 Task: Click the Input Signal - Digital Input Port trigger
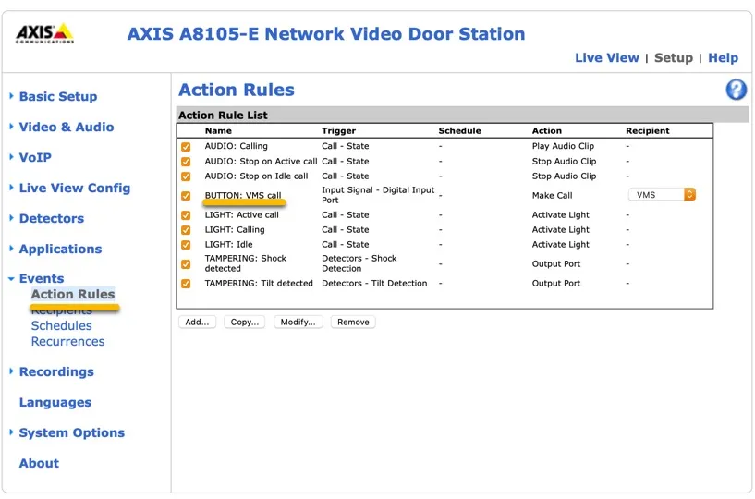(x=378, y=195)
